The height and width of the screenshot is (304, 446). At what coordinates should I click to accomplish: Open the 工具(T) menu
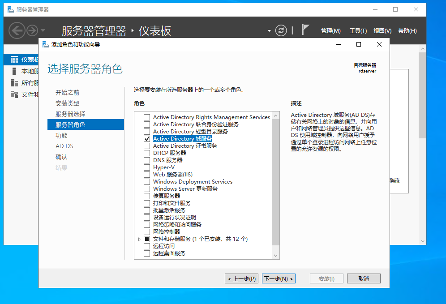[358, 31]
